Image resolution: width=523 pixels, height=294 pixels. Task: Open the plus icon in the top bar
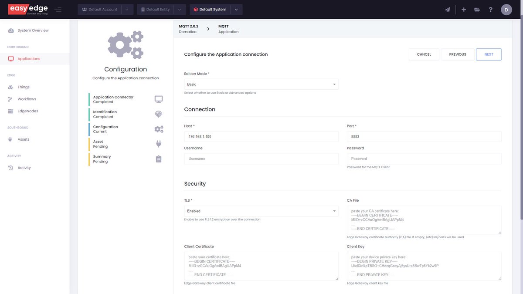[x=463, y=9]
